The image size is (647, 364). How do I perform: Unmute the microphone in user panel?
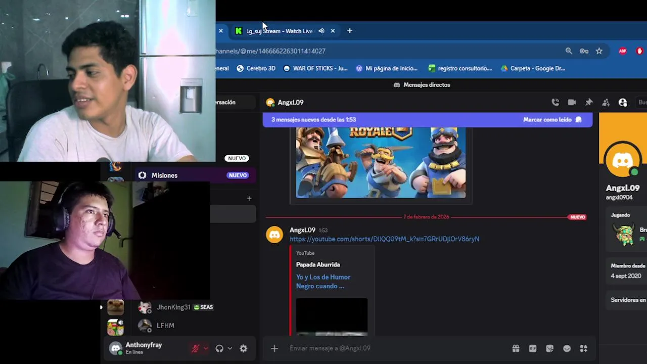tap(195, 348)
